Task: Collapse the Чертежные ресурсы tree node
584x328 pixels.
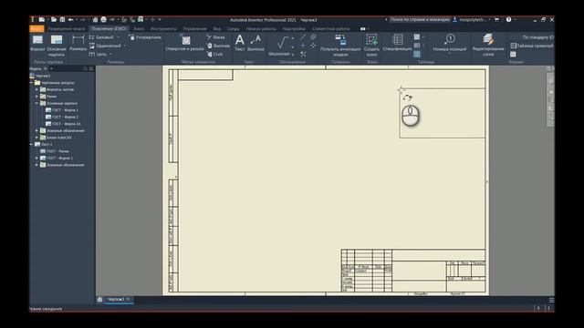Action: pos(32,83)
